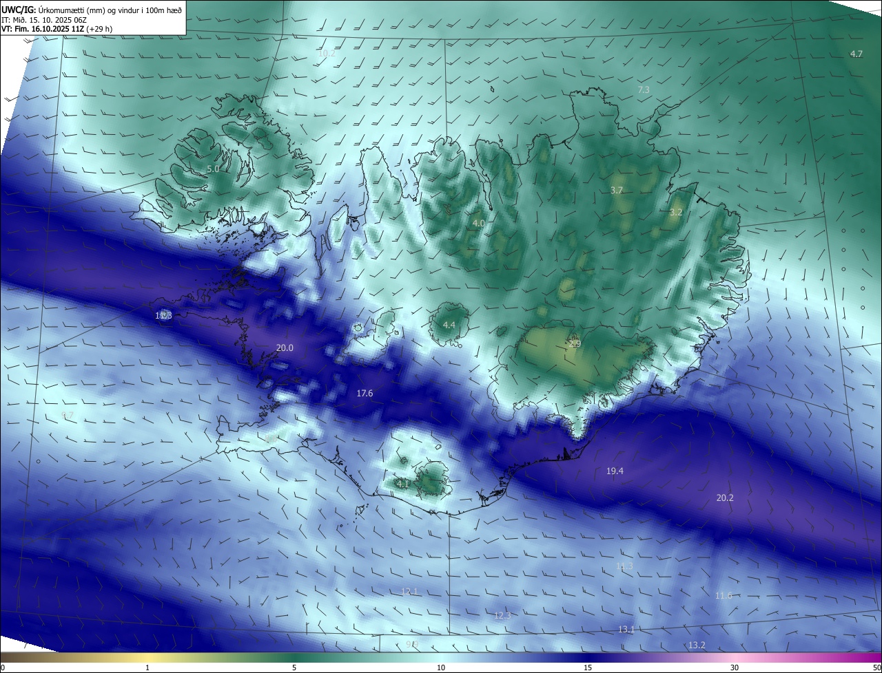Click the 12.1 value label

click(x=409, y=592)
